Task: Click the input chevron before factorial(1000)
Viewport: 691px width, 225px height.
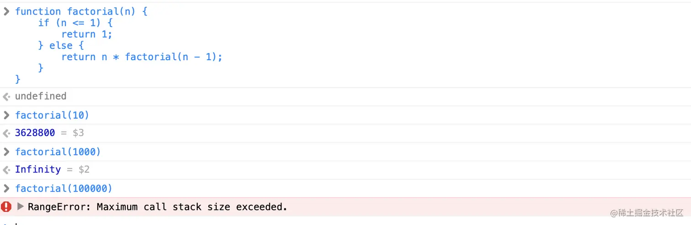Action: pyautogui.click(x=6, y=152)
